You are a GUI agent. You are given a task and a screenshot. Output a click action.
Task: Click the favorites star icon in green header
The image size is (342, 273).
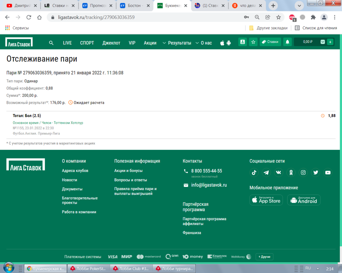tap(253, 42)
